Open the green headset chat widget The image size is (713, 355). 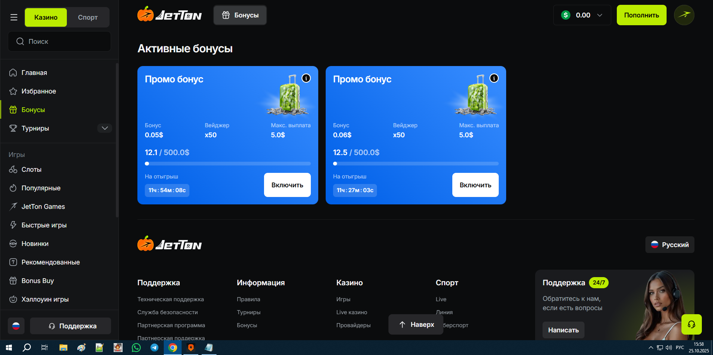pos(691,325)
